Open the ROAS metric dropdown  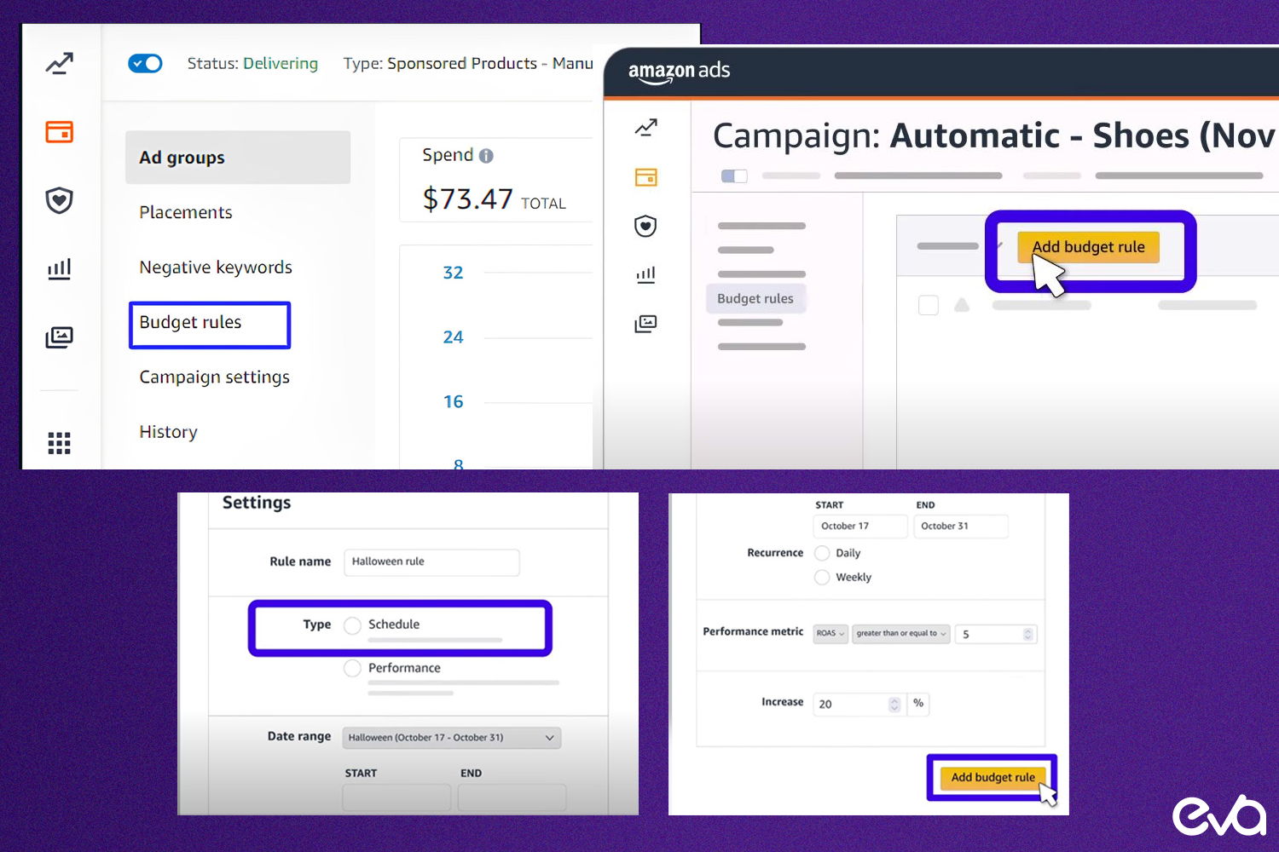(830, 634)
